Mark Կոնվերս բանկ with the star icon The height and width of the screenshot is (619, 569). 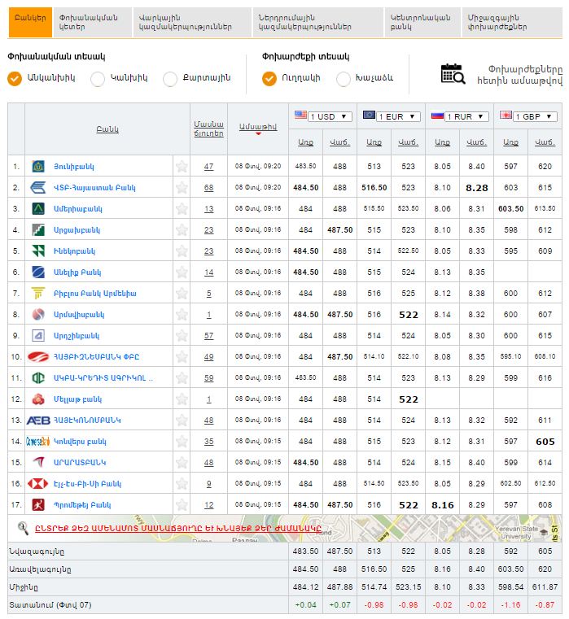tap(182, 442)
